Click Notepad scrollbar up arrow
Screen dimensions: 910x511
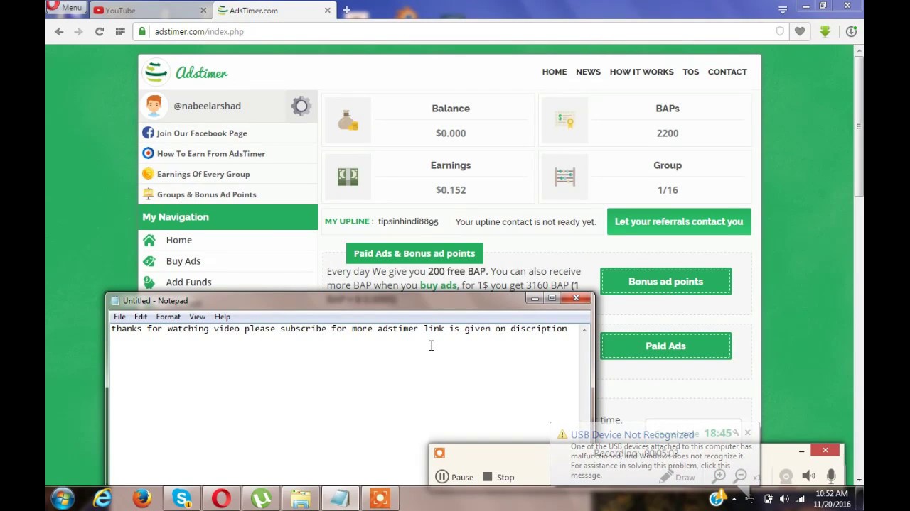[x=584, y=330]
